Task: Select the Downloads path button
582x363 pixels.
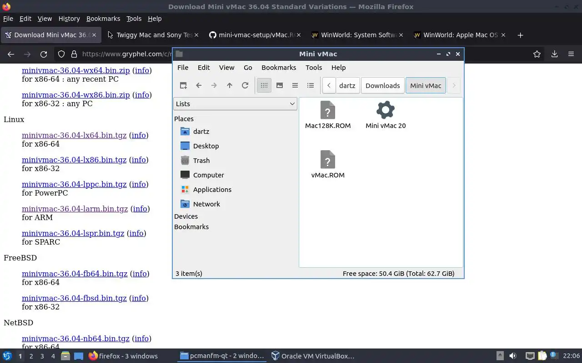Action: coord(382,85)
